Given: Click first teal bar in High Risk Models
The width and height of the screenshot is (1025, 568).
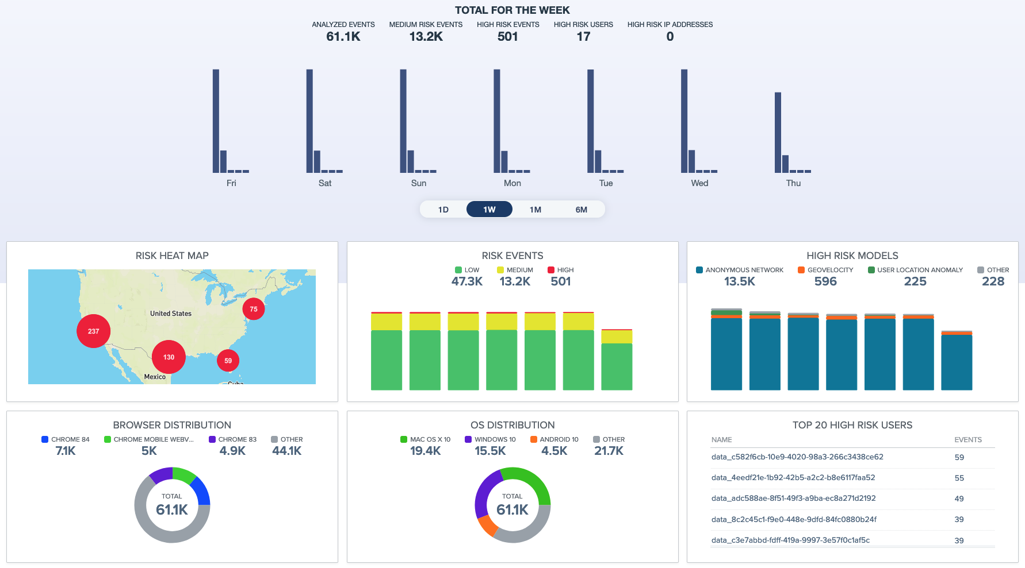Looking at the screenshot, I should click(x=726, y=354).
